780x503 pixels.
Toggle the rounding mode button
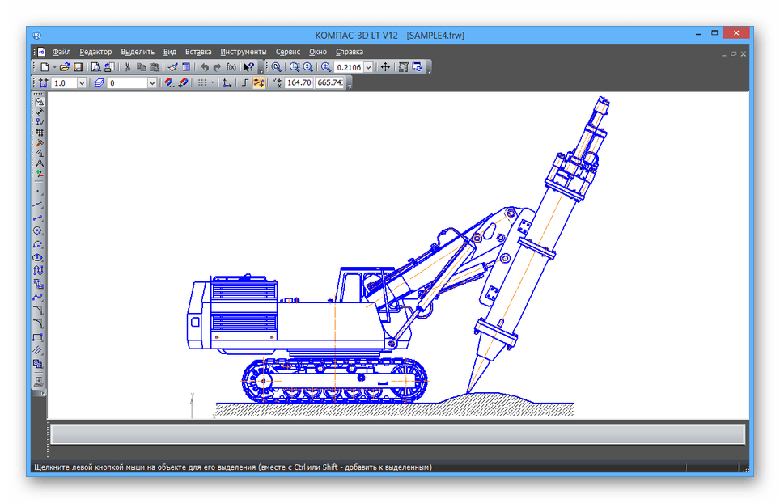coord(259,82)
